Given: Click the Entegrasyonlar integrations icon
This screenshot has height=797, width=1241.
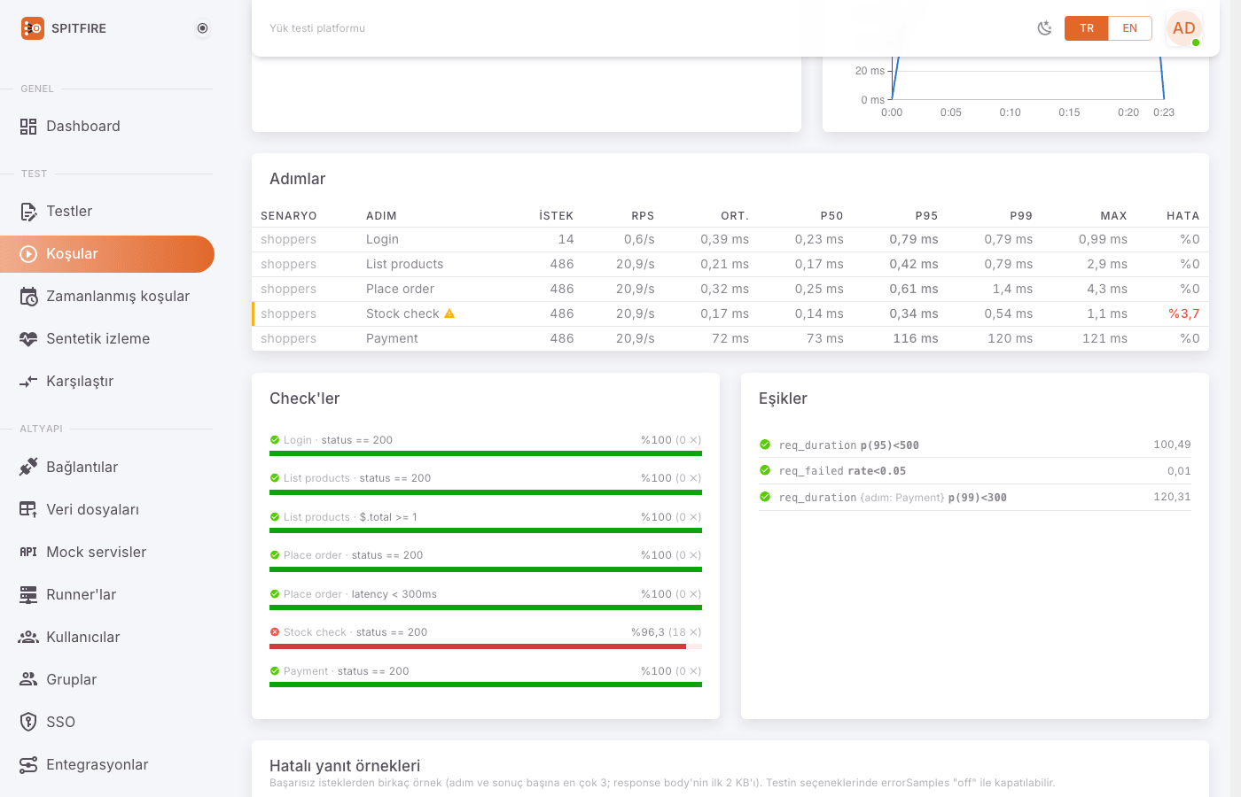Looking at the screenshot, I should coord(28,764).
